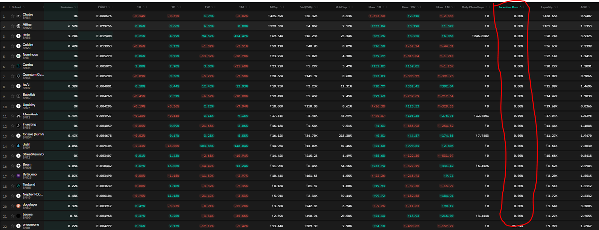Click the Quantum Co... shield logo

click(18, 76)
